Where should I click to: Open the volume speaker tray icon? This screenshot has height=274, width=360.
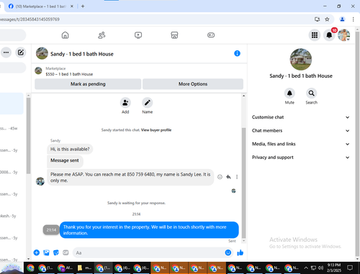[x=320, y=268]
